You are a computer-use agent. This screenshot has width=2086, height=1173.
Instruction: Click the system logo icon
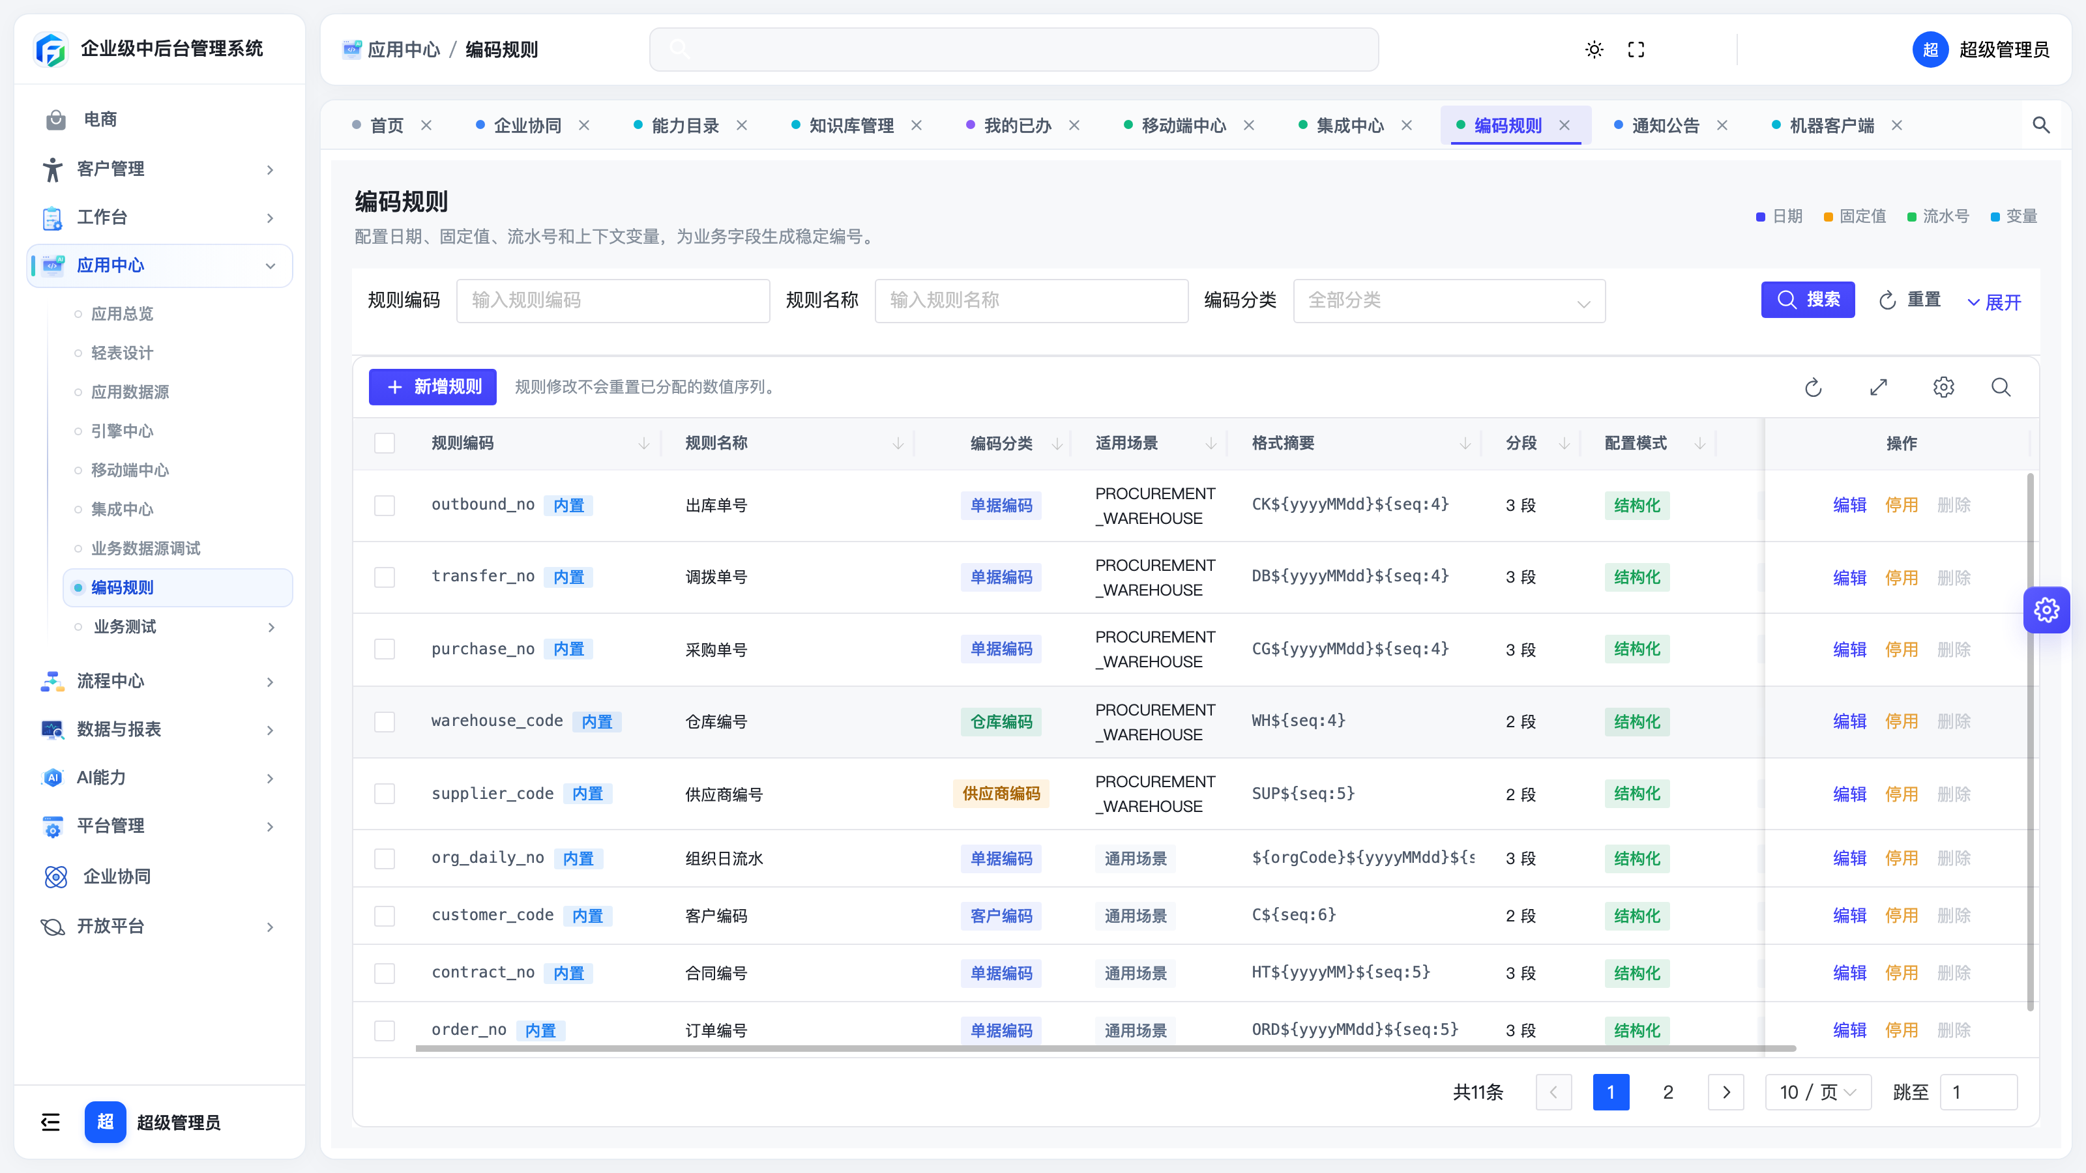click(x=51, y=50)
